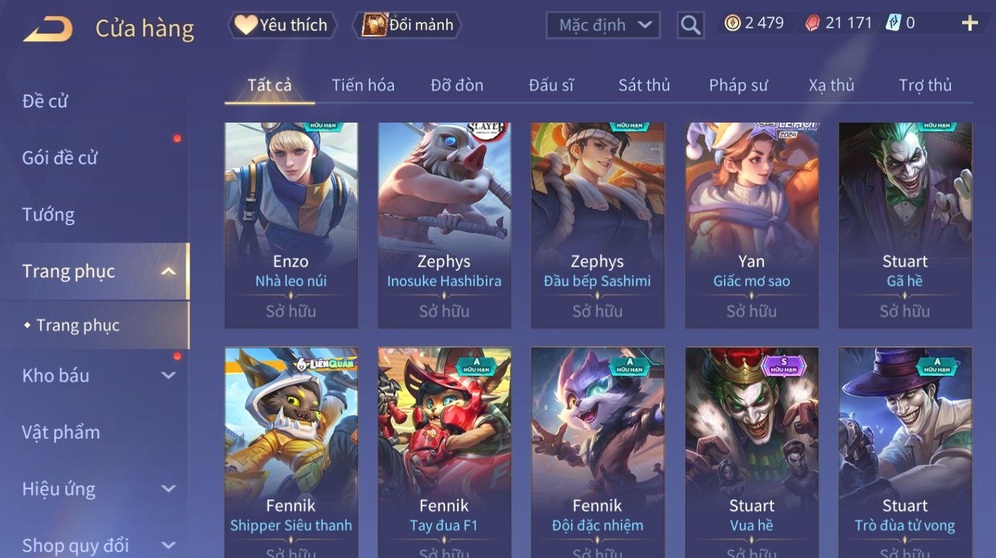This screenshot has width=996, height=558.
Task: Select the Stuart Gã hề skin card
Action: 905,225
